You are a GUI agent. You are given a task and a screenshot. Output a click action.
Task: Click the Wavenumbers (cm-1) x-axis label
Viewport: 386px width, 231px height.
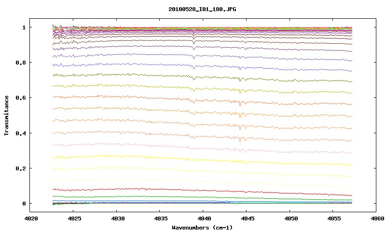tap(202, 228)
